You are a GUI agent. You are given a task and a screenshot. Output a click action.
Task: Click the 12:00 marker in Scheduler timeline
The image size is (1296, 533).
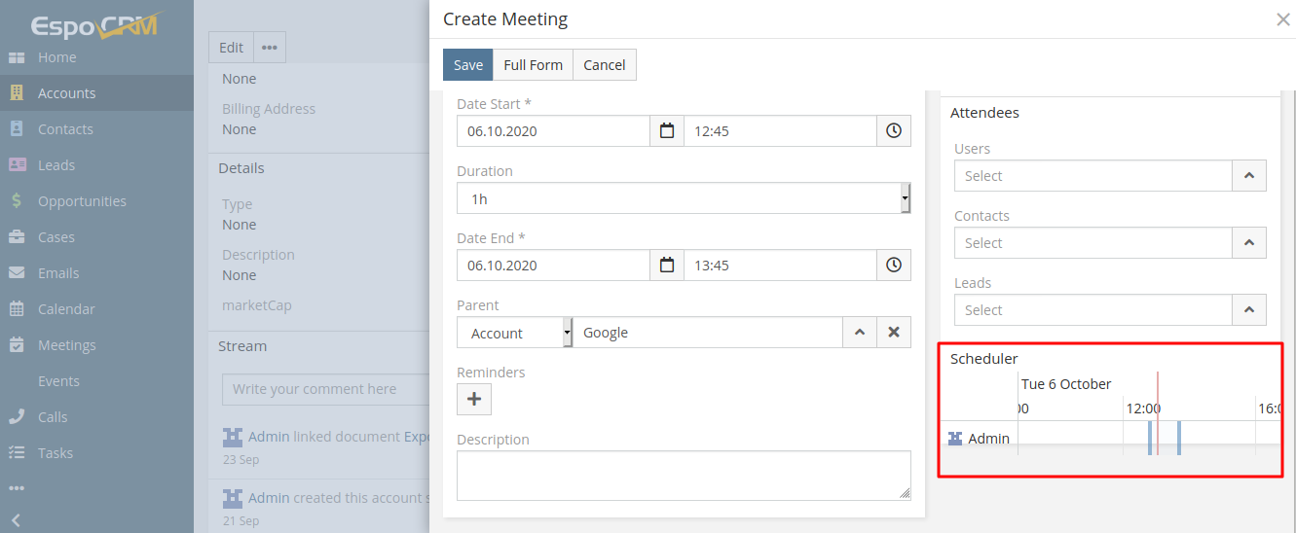click(x=1143, y=409)
